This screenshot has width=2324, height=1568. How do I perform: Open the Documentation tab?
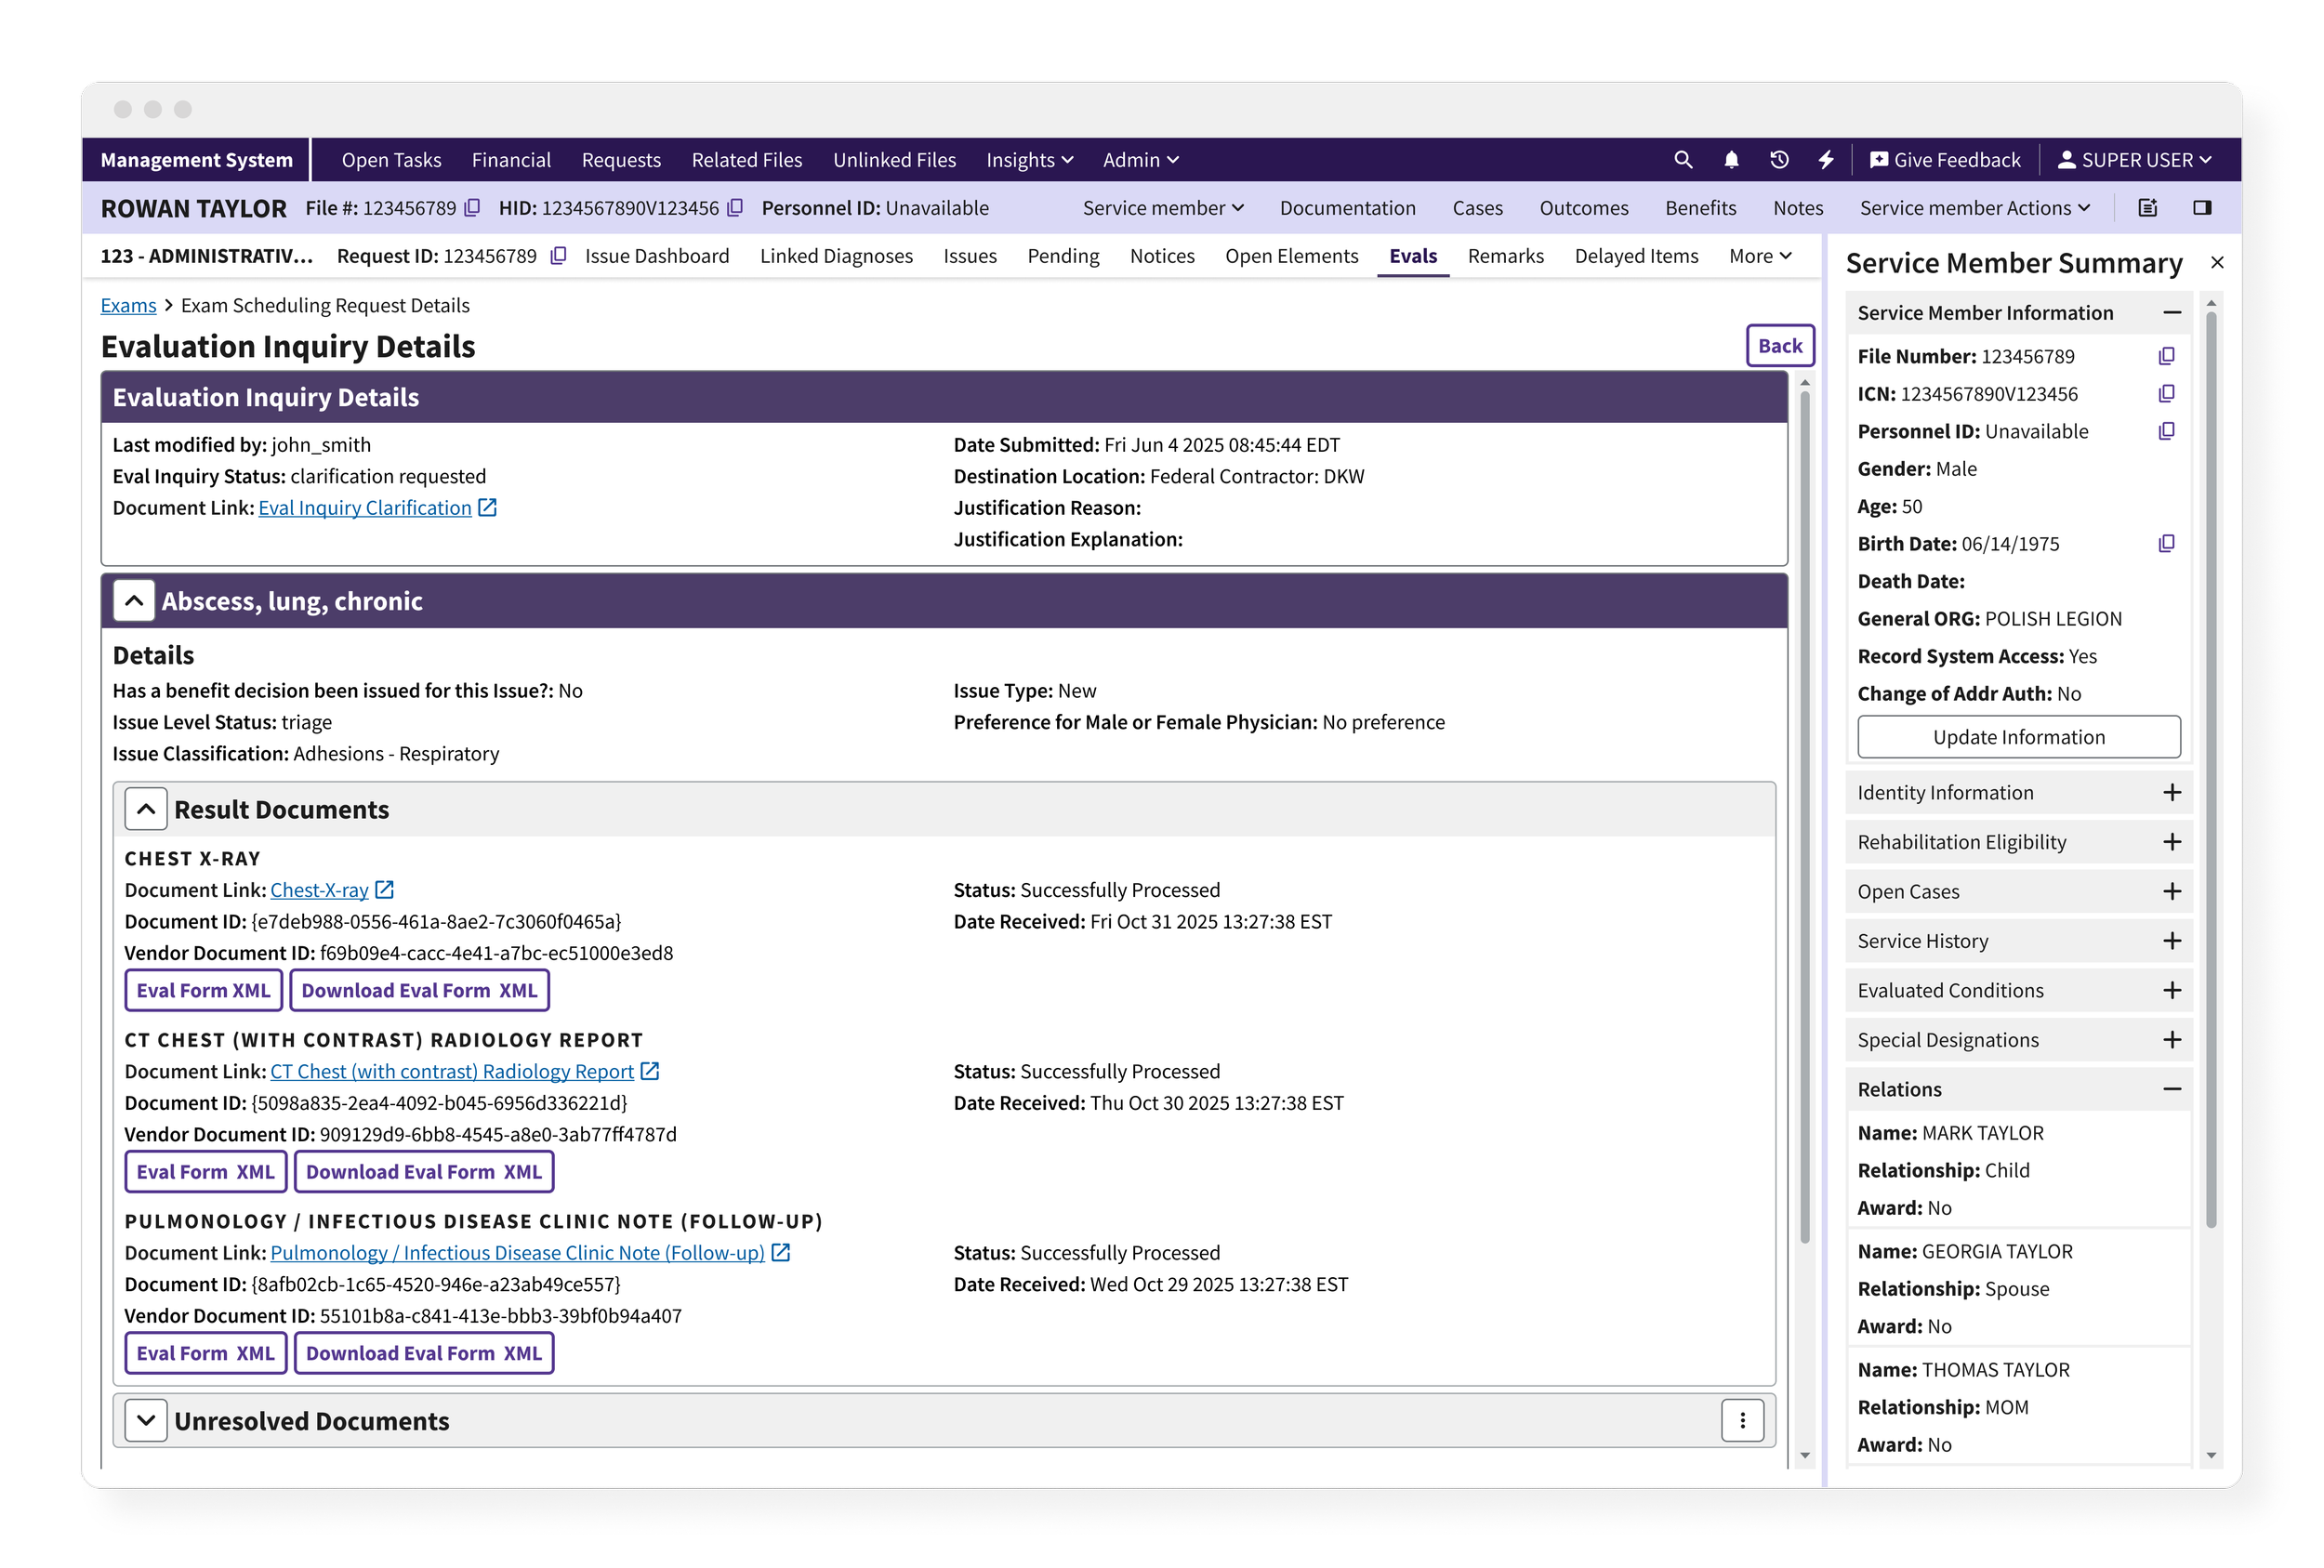pyautogui.click(x=1347, y=208)
